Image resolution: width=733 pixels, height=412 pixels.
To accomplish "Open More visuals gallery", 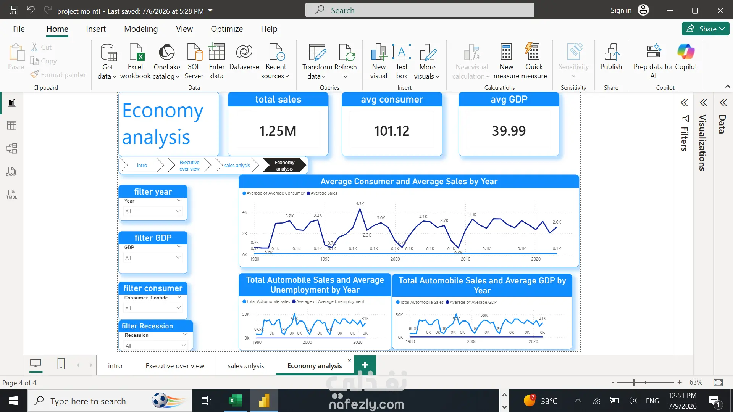I will (427, 61).
